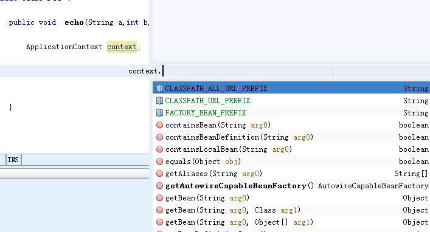Select the CLASSPATH_ALL_URL_PREFIX field icon
Viewport: 430px width, 232px height.
pos(159,89)
